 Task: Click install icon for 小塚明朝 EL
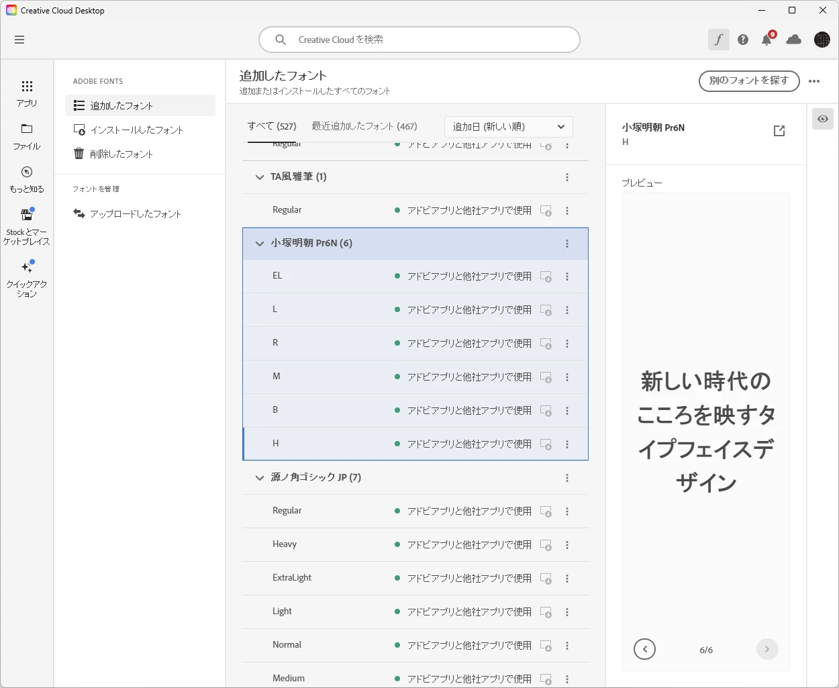pos(546,277)
